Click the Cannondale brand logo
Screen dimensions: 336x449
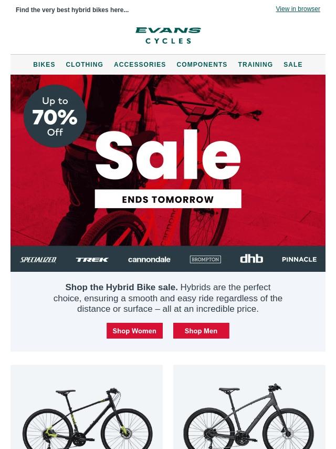click(x=149, y=259)
